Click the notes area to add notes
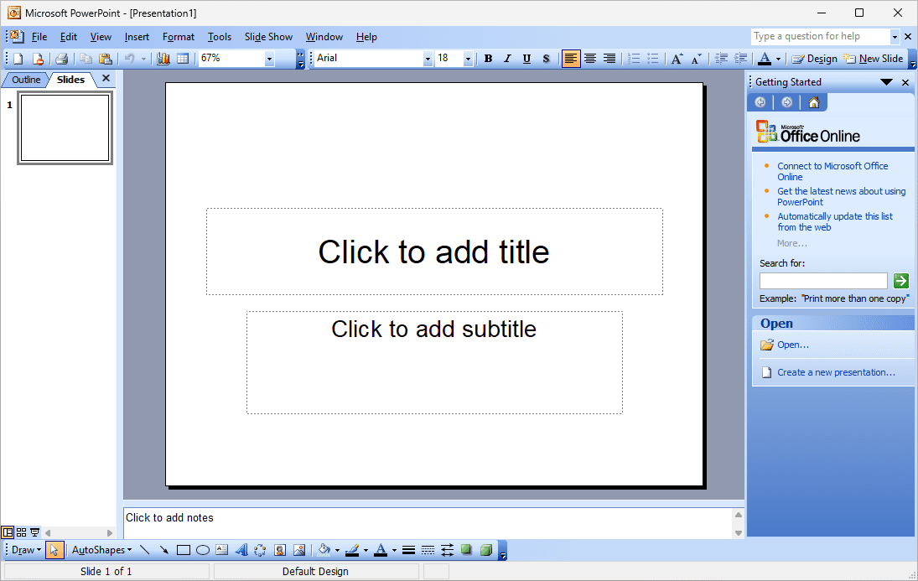Screen dimensions: 918x581 (x=428, y=523)
